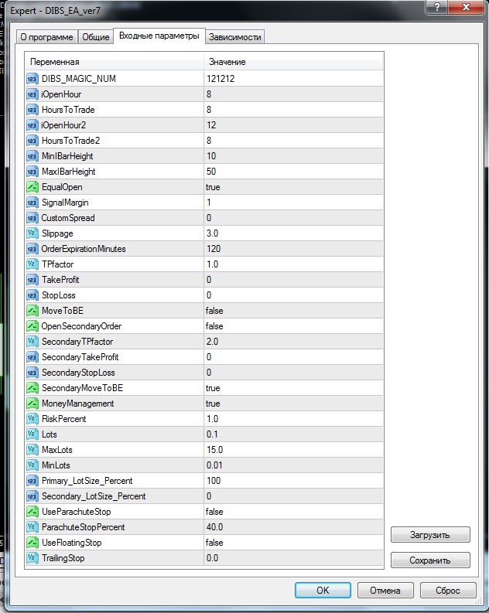Click the integer icon beside MinIBarHeight

pos(32,156)
